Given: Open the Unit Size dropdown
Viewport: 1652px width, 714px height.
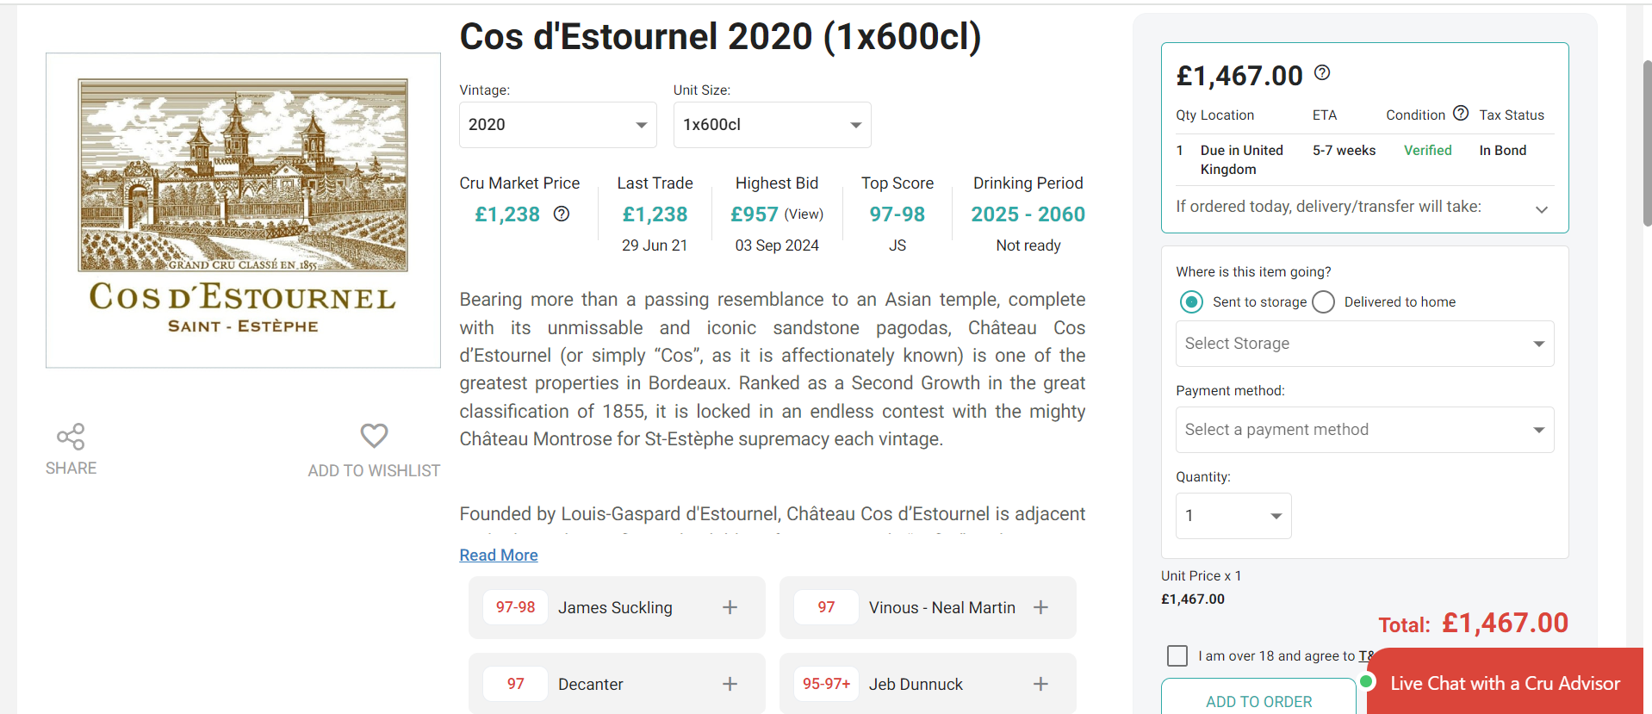Looking at the screenshot, I should click(x=772, y=125).
